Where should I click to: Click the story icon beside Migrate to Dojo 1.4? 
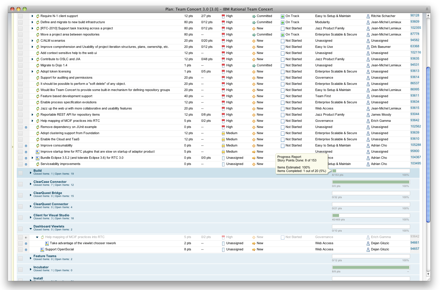click(38, 65)
